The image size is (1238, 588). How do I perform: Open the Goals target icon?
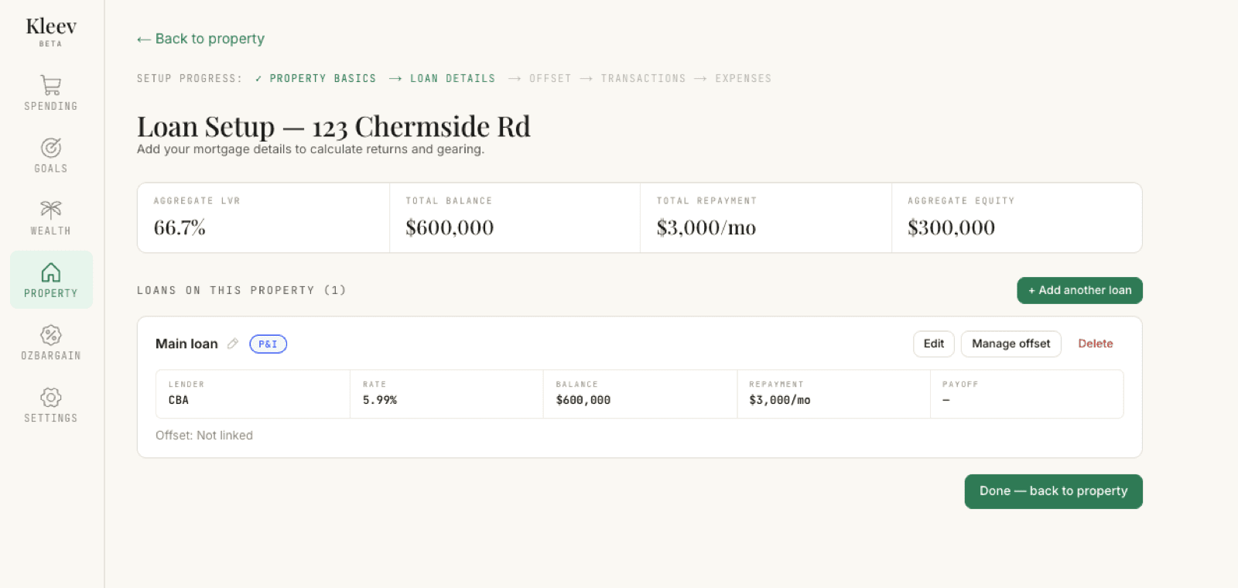(x=51, y=148)
